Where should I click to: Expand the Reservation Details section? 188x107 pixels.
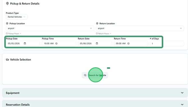click(95, 104)
